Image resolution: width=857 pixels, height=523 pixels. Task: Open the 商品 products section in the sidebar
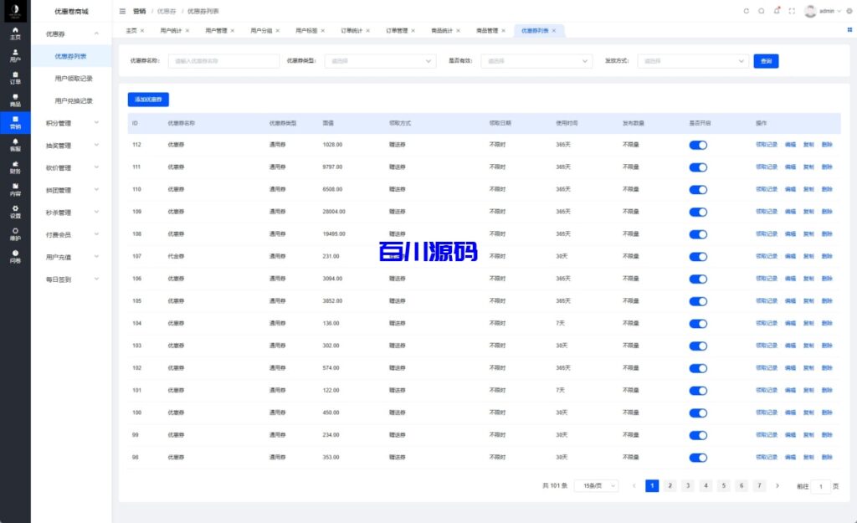(x=15, y=100)
